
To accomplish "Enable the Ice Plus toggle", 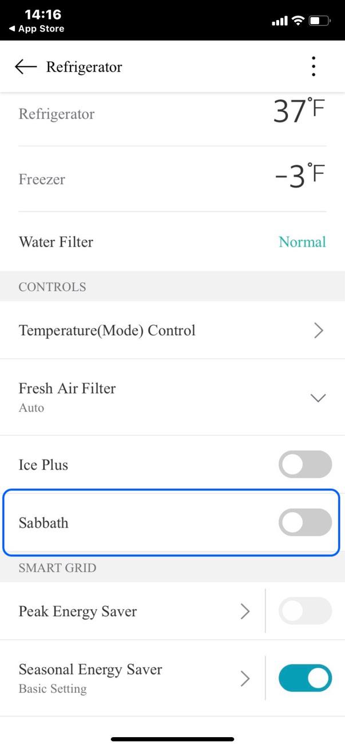I will click(x=305, y=464).
